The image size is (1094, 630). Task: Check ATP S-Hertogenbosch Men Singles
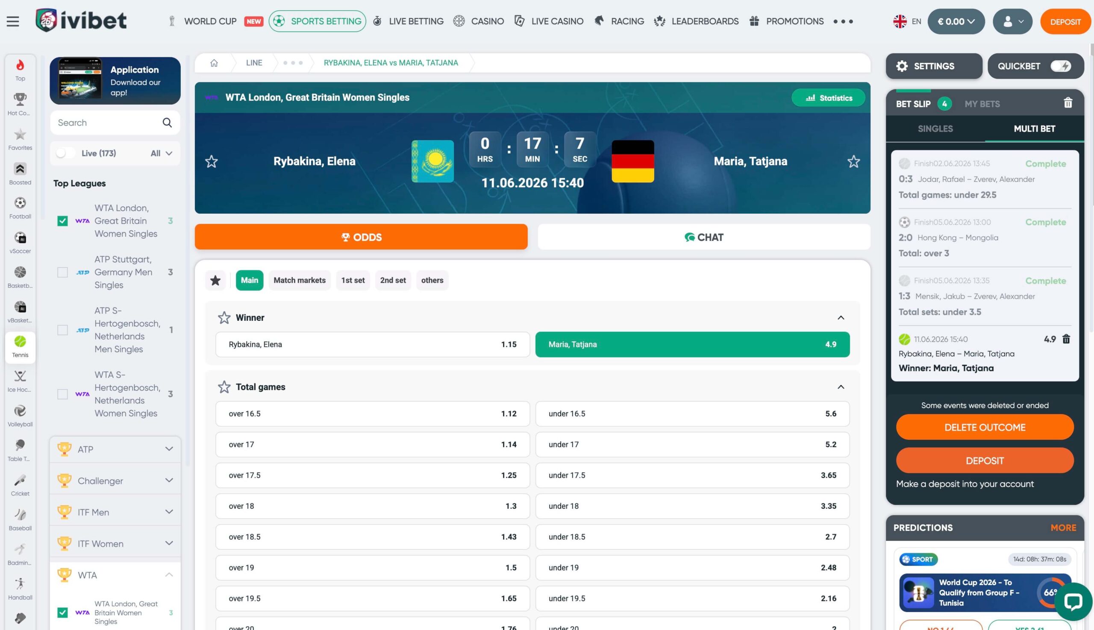(62, 330)
